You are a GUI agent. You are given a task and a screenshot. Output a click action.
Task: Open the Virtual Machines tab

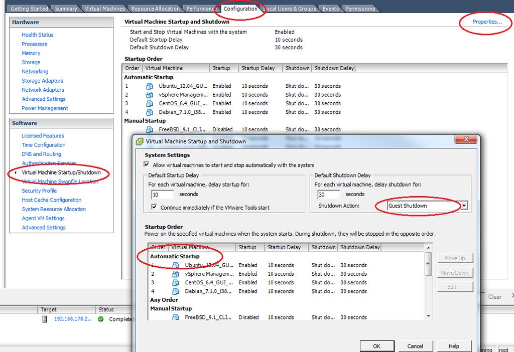click(104, 9)
